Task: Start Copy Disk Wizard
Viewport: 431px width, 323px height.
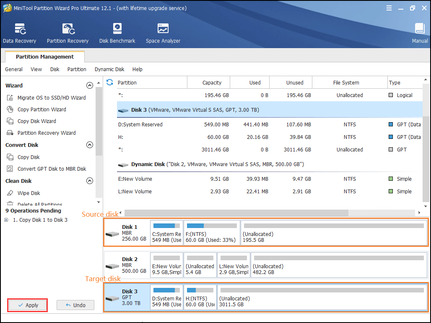Action: (x=37, y=121)
